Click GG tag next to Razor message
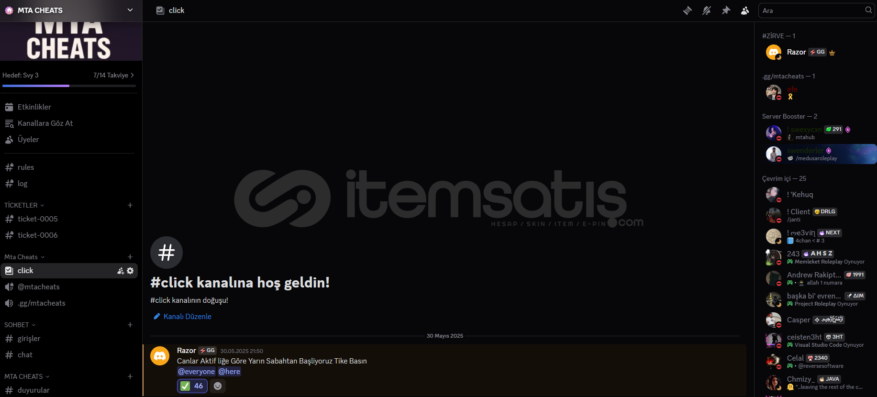 click(208, 351)
